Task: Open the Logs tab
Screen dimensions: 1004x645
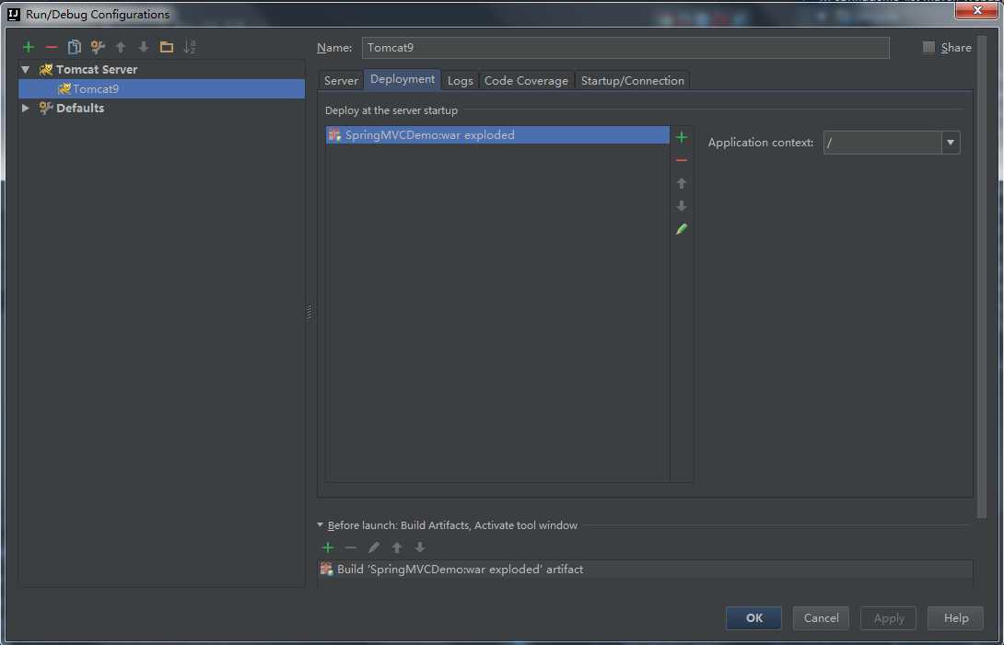Action: (460, 81)
